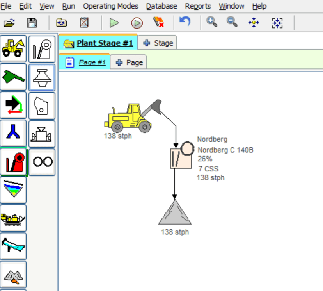The width and height of the screenshot is (323, 291).
Task: Zoom in using the magnifier plus icon
Action: pyautogui.click(x=212, y=22)
